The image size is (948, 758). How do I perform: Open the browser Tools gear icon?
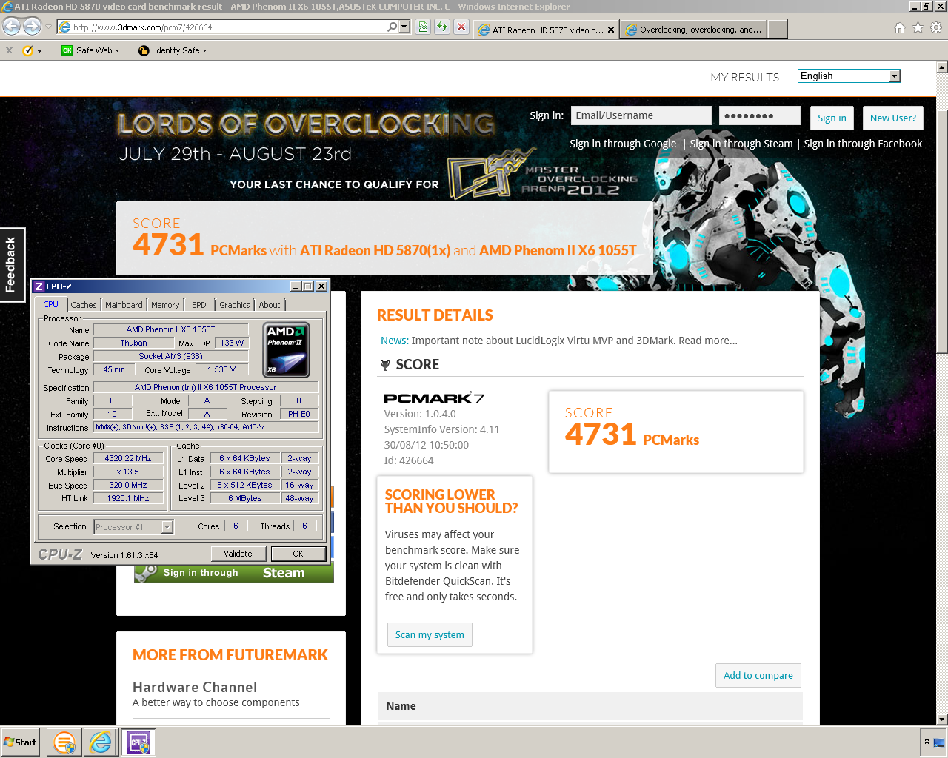(x=935, y=27)
